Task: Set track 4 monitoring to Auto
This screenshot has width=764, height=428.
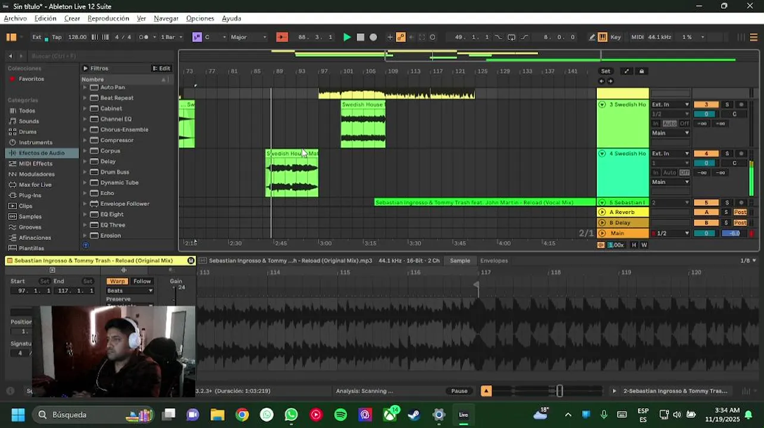Action: pos(670,172)
